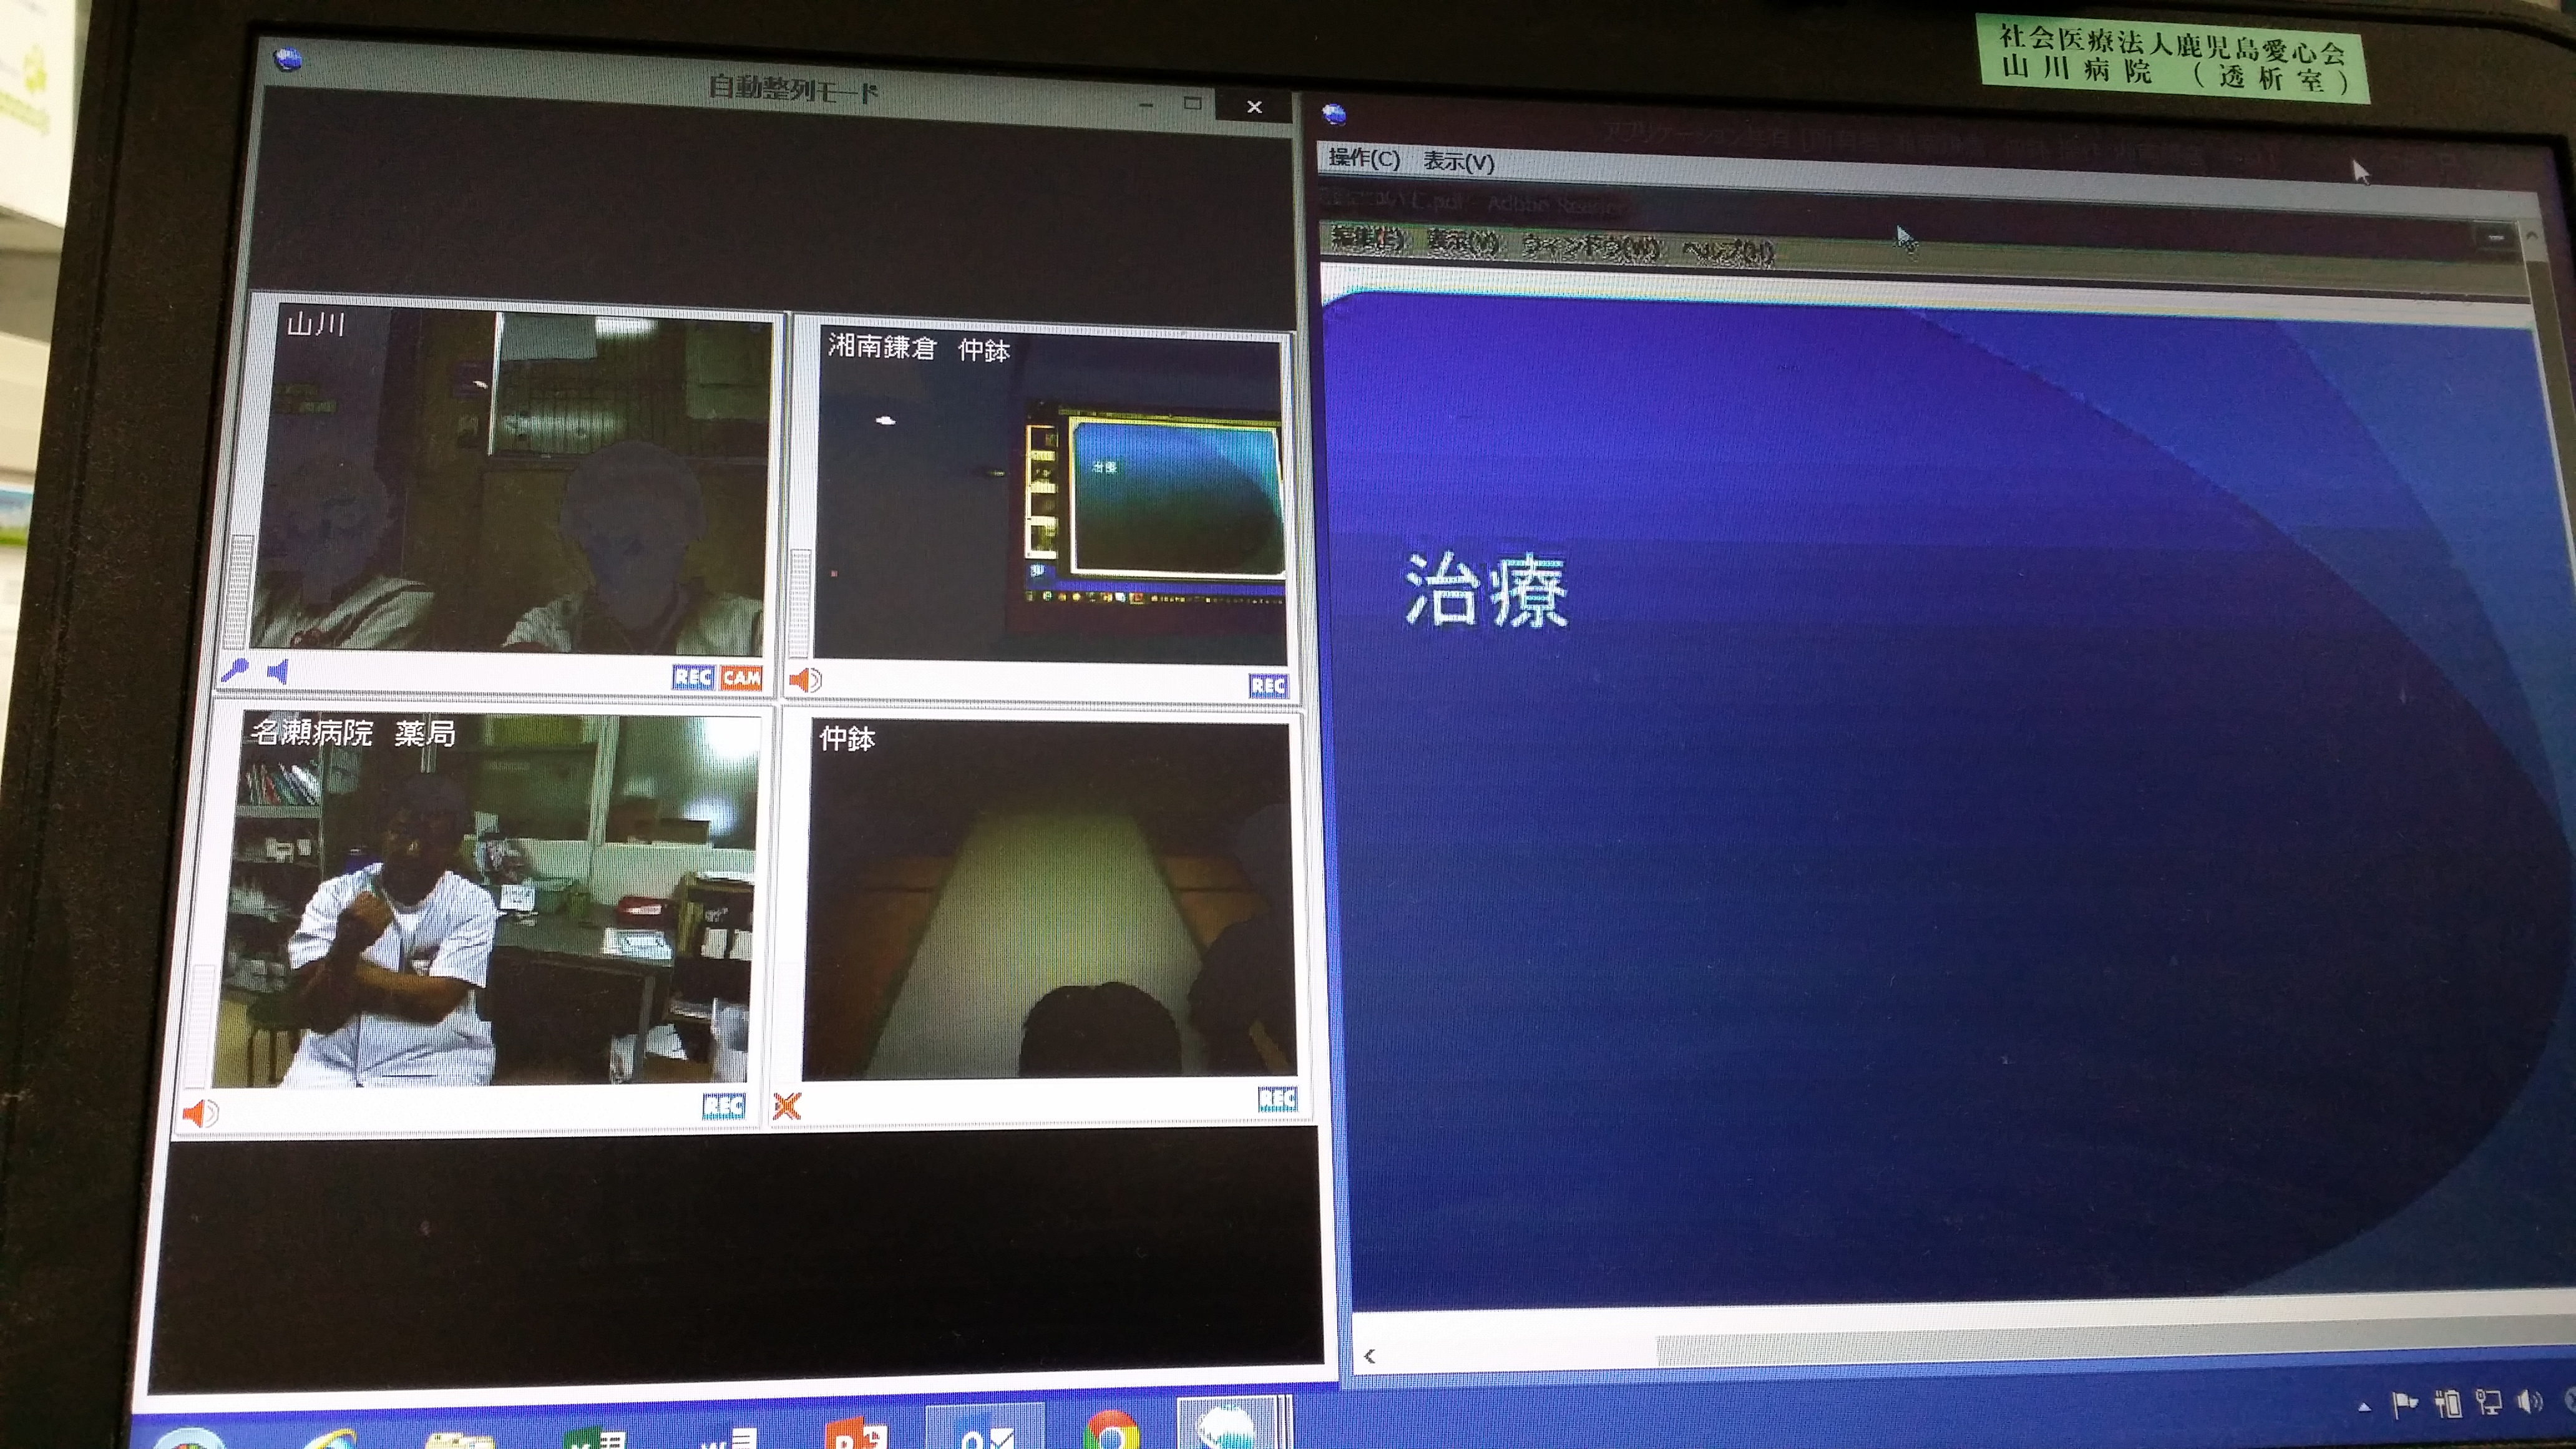2576x1449 pixels.
Task: Mute the speaker under 湘南鎌倉 仲鉢 video
Action: (805, 681)
